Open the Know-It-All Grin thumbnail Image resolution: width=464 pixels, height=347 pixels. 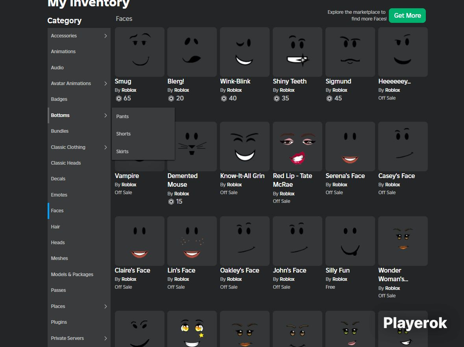245,147
